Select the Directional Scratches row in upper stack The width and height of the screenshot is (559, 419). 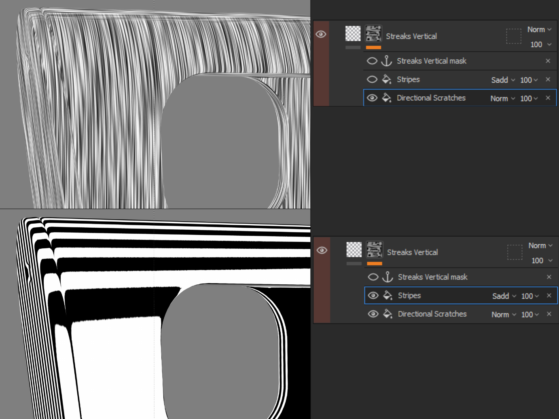(460, 98)
